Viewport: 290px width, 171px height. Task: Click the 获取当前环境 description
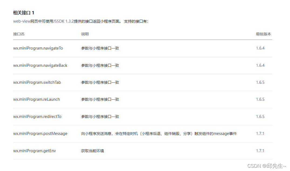tap(93, 151)
